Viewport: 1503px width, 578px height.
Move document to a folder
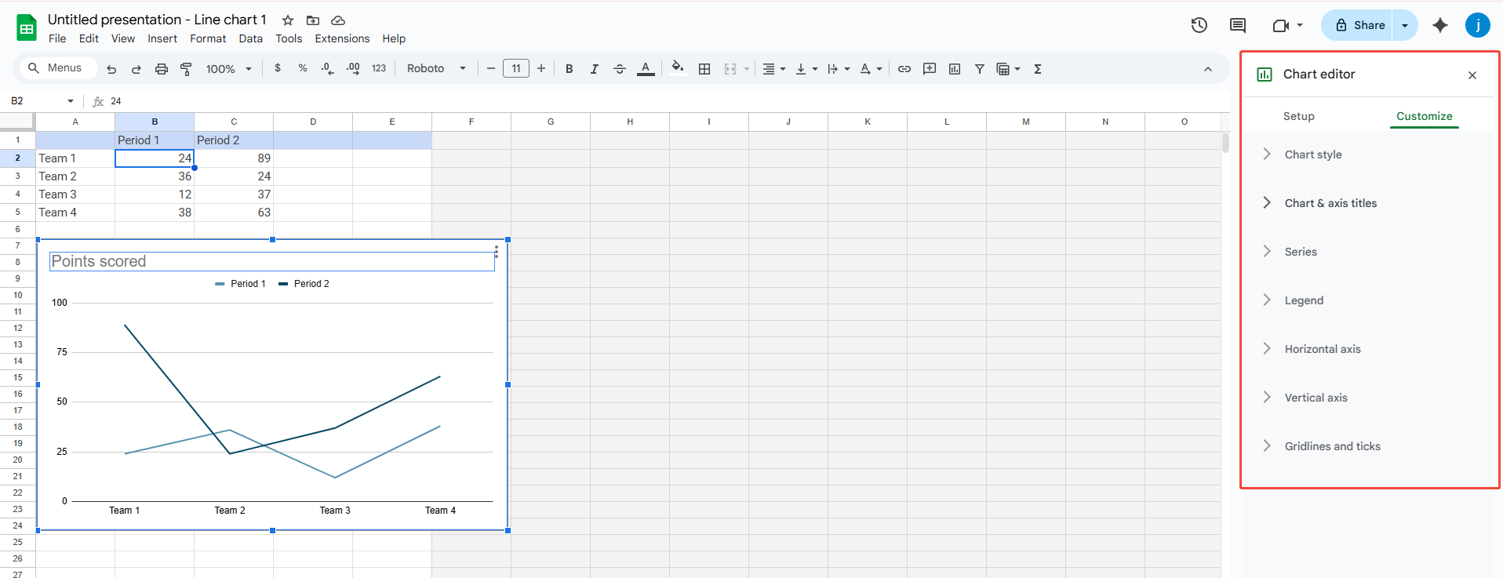(x=313, y=20)
